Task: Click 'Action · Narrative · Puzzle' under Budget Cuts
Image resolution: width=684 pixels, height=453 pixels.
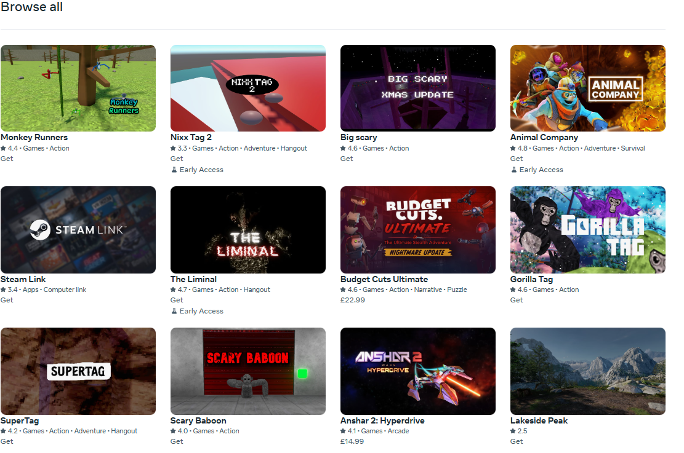Action: pos(428,290)
